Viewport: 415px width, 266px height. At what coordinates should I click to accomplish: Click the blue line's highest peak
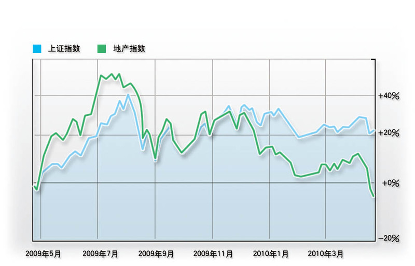pyautogui.click(x=128, y=95)
